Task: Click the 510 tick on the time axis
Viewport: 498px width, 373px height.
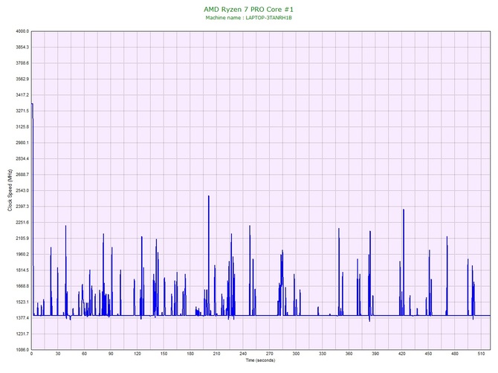Action: 481,354
